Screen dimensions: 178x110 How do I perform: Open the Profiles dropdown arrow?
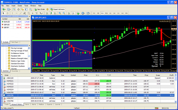pos(10,9)
